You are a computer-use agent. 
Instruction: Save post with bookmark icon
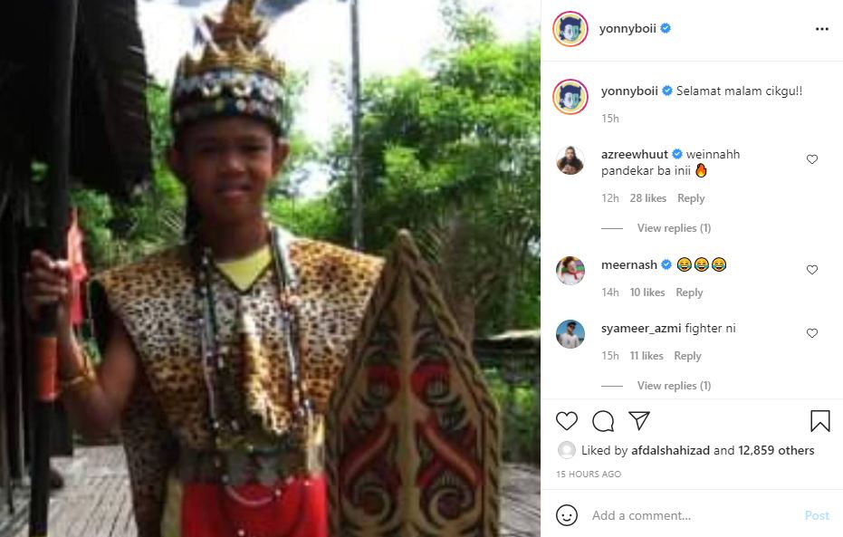click(819, 421)
